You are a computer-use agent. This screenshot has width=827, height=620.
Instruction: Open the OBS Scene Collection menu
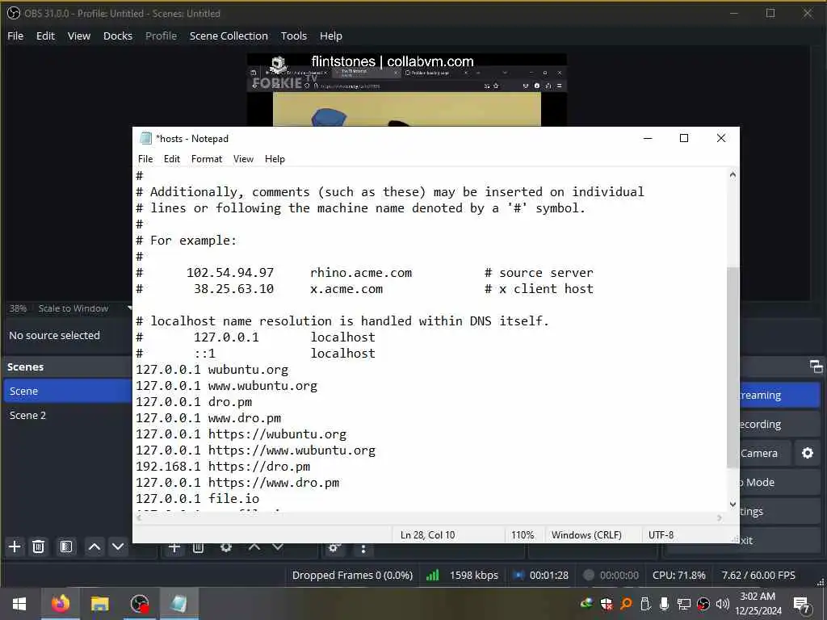point(229,36)
